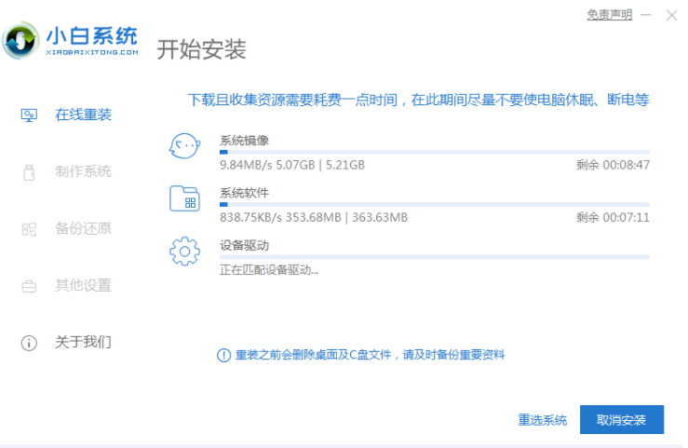Select the 在线重装 monitor icon
Screen dimensions: 688x448
pos(29,115)
